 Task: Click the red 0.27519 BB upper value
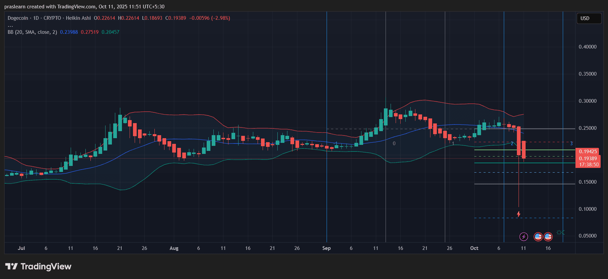coord(89,32)
